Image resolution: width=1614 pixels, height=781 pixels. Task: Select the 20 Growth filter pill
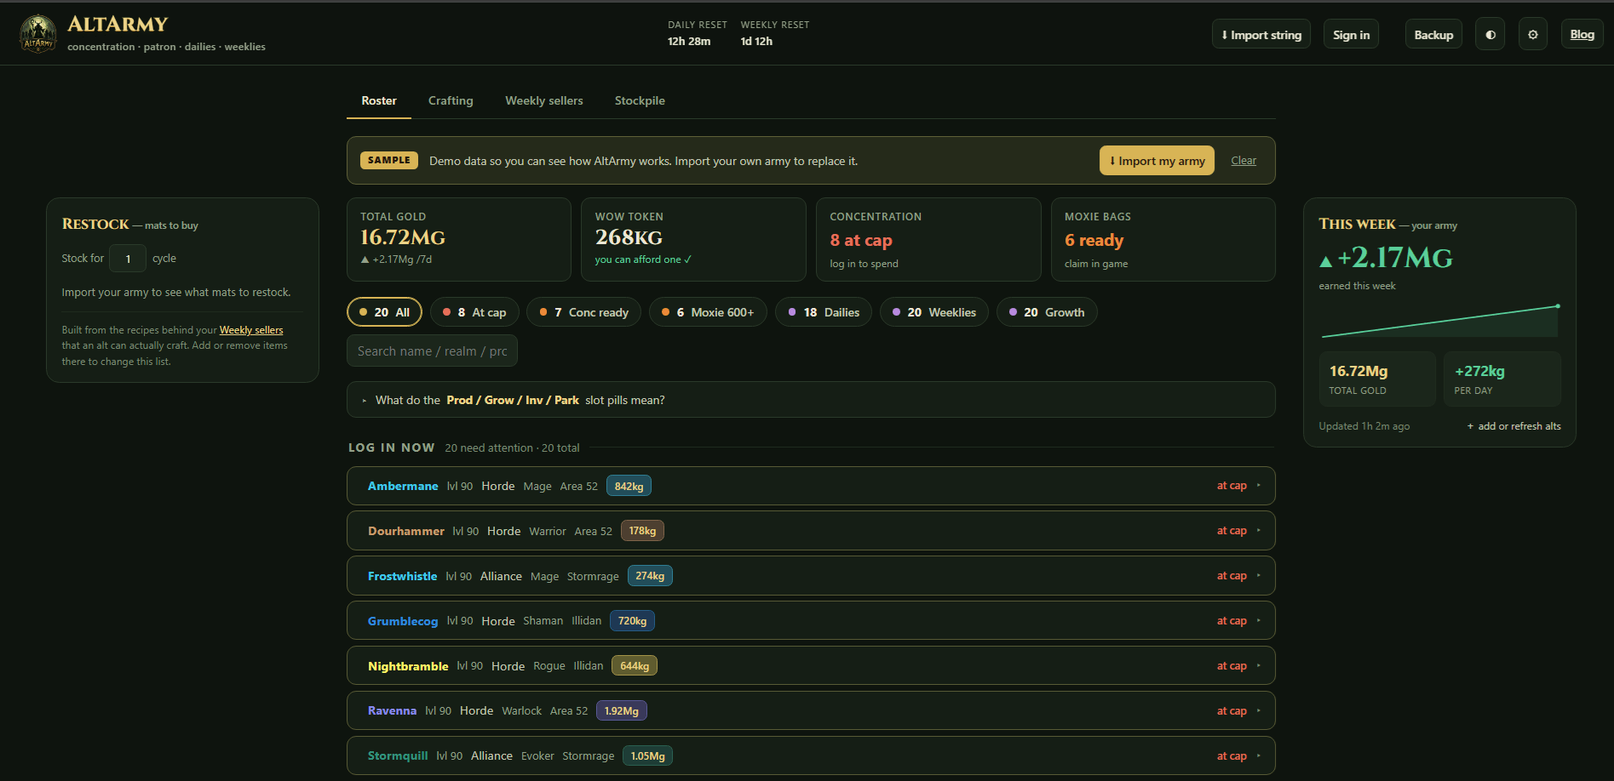click(1047, 312)
